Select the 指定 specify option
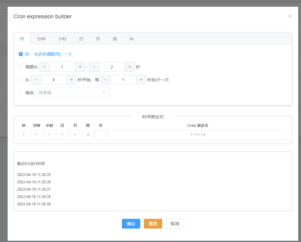Image resolution: width=301 pixels, height=242 pixels. point(20,92)
